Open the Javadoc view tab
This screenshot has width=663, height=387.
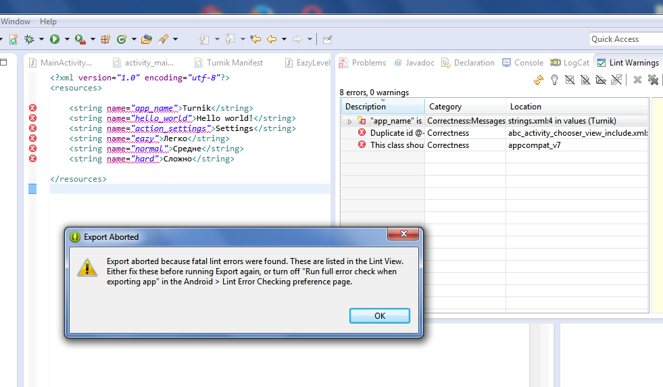click(414, 63)
